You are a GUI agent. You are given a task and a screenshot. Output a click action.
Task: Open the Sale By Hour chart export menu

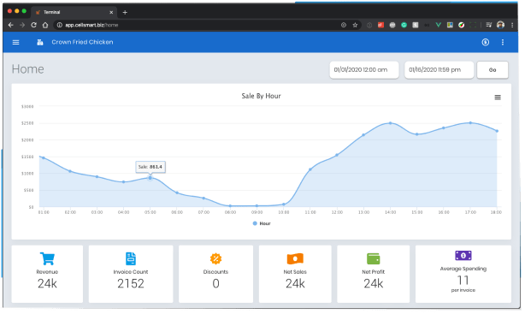(x=498, y=98)
